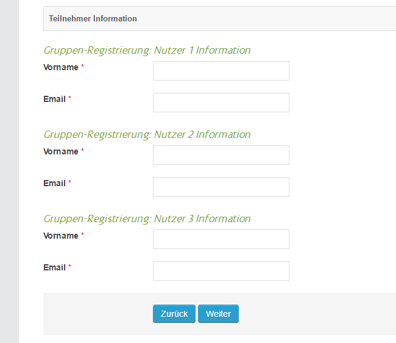
Task: Click the Nutzer 3 Information group heading
Action: [147, 218]
